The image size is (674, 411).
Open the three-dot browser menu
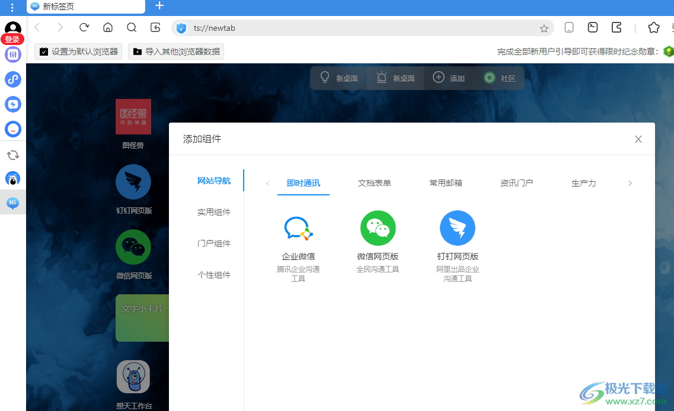click(x=12, y=7)
